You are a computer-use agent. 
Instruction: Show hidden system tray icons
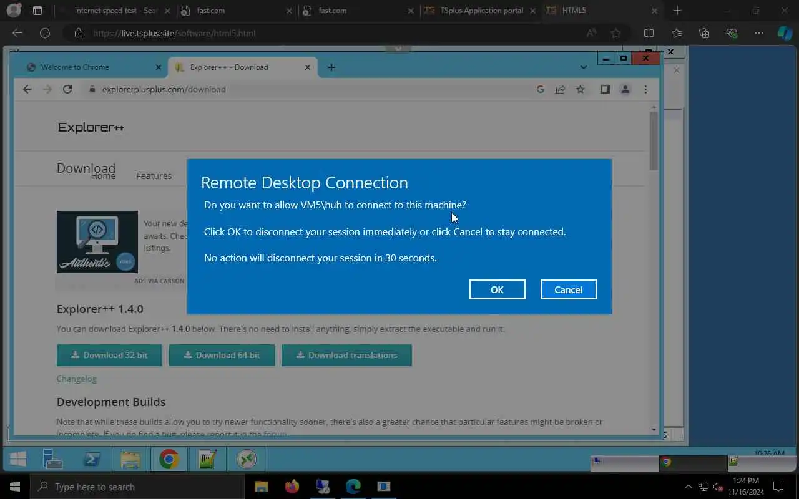689,487
